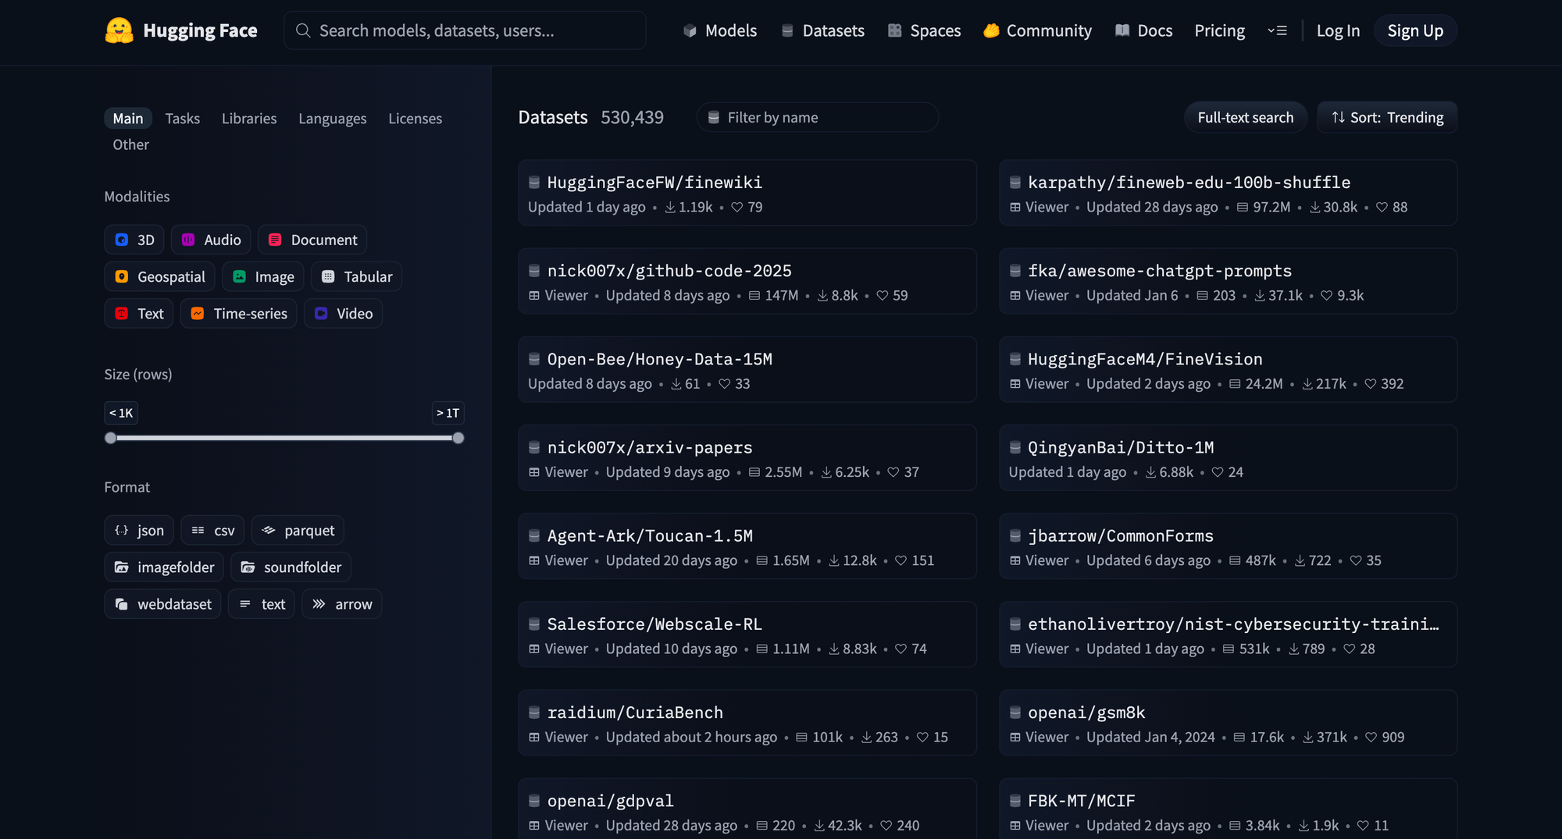Image resolution: width=1562 pixels, height=839 pixels.
Task: Click the Models cube icon
Action: [x=690, y=30]
